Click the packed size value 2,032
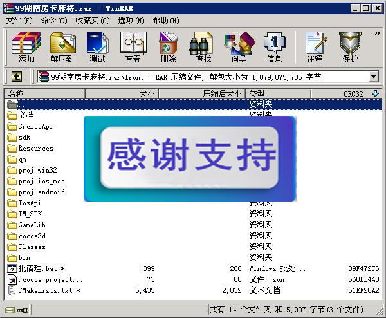Viewport: 386px width, 318px height. [x=232, y=290]
